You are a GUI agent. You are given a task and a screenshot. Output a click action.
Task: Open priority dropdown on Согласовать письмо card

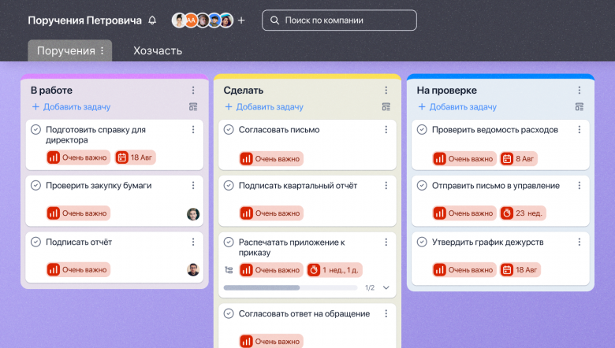271,159
